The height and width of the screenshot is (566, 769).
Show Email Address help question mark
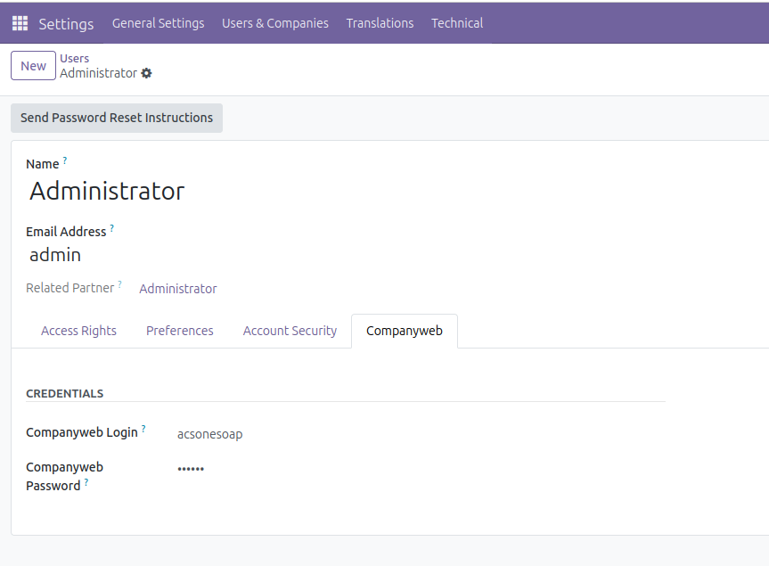[x=111, y=228]
